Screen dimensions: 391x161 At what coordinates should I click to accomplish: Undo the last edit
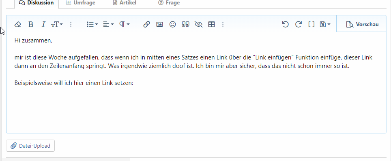click(x=285, y=24)
